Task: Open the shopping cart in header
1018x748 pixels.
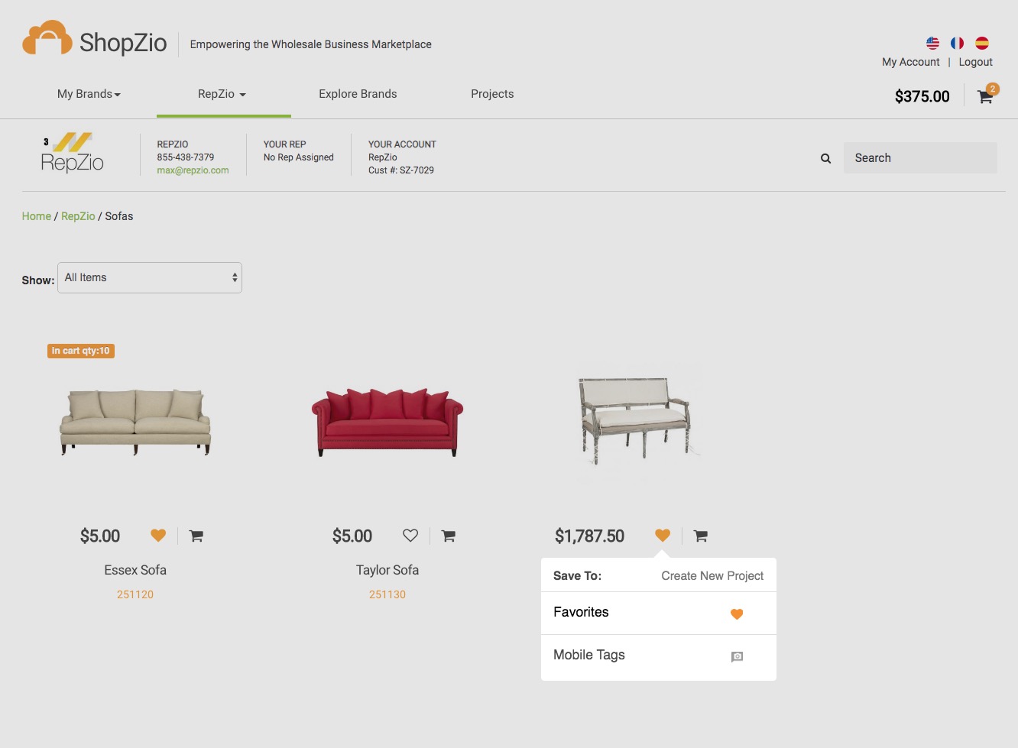Action: pos(985,96)
